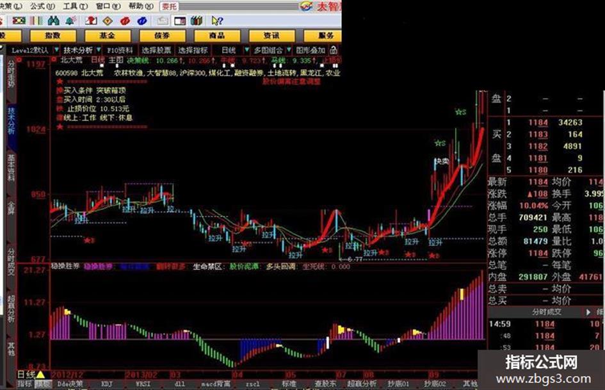Switch to 抄底02 indicator tab
This screenshot has width=605, height=390.
[435, 384]
